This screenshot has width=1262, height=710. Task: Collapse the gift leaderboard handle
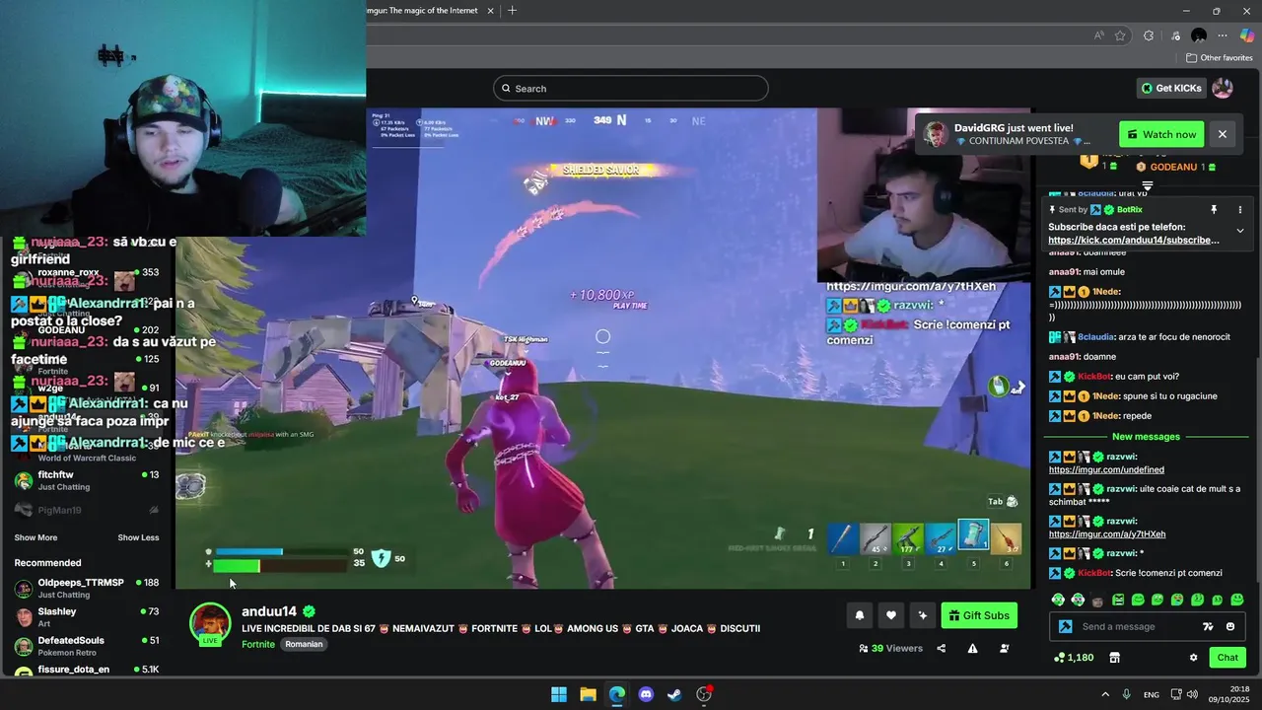point(1147,185)
